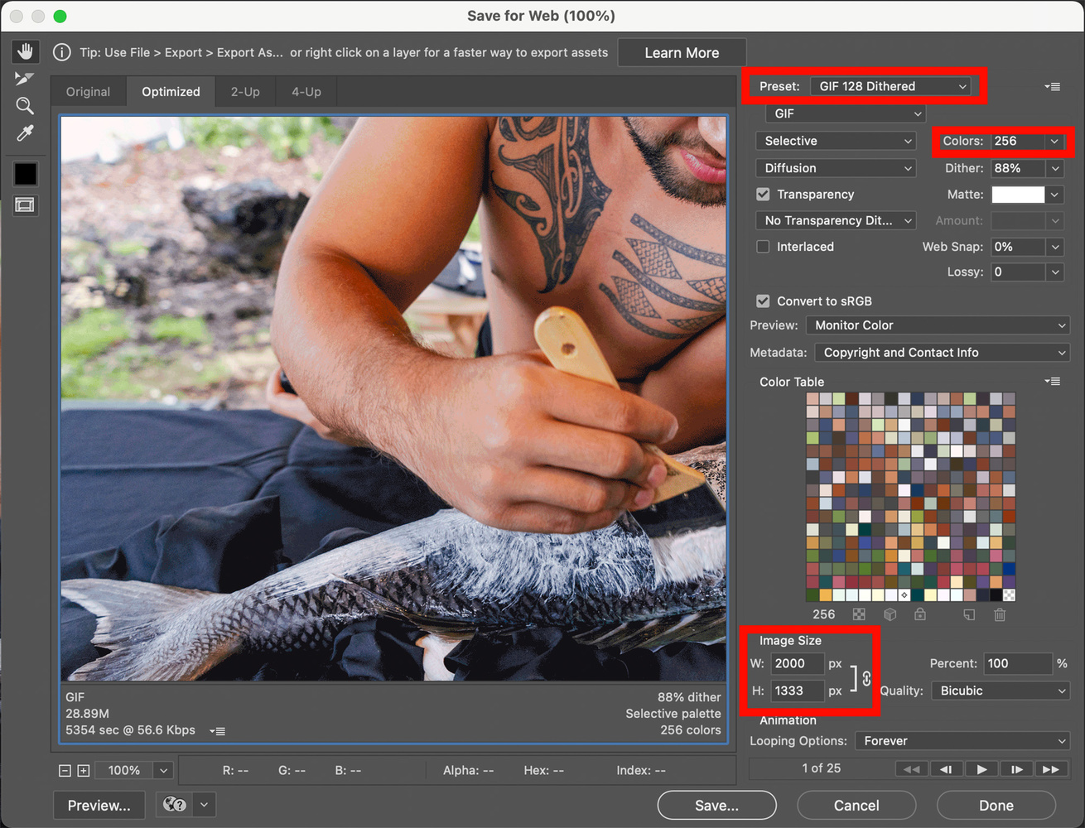The width and height of the screenshot is (1085, 828).
Task: Step to previous animation frame
Action: click(x=946, y=769)
